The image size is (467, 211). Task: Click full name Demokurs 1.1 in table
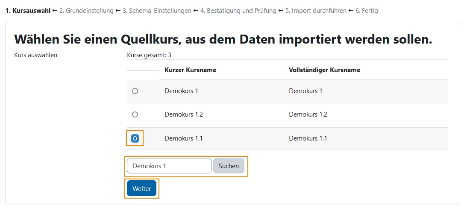coord(308,138)
